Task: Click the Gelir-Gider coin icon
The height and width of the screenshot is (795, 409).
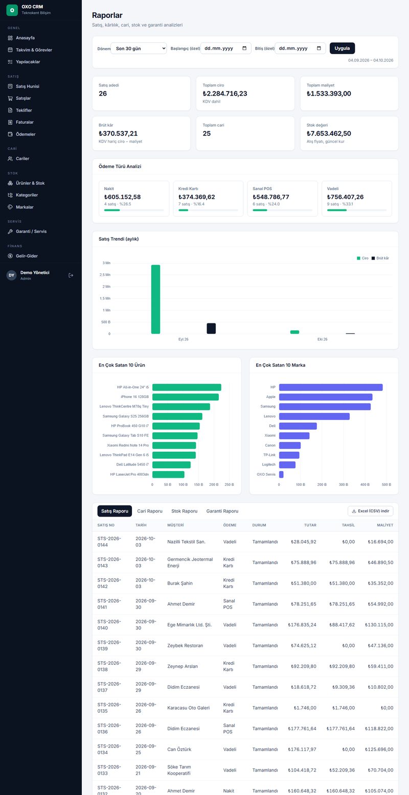Action: 10,256
